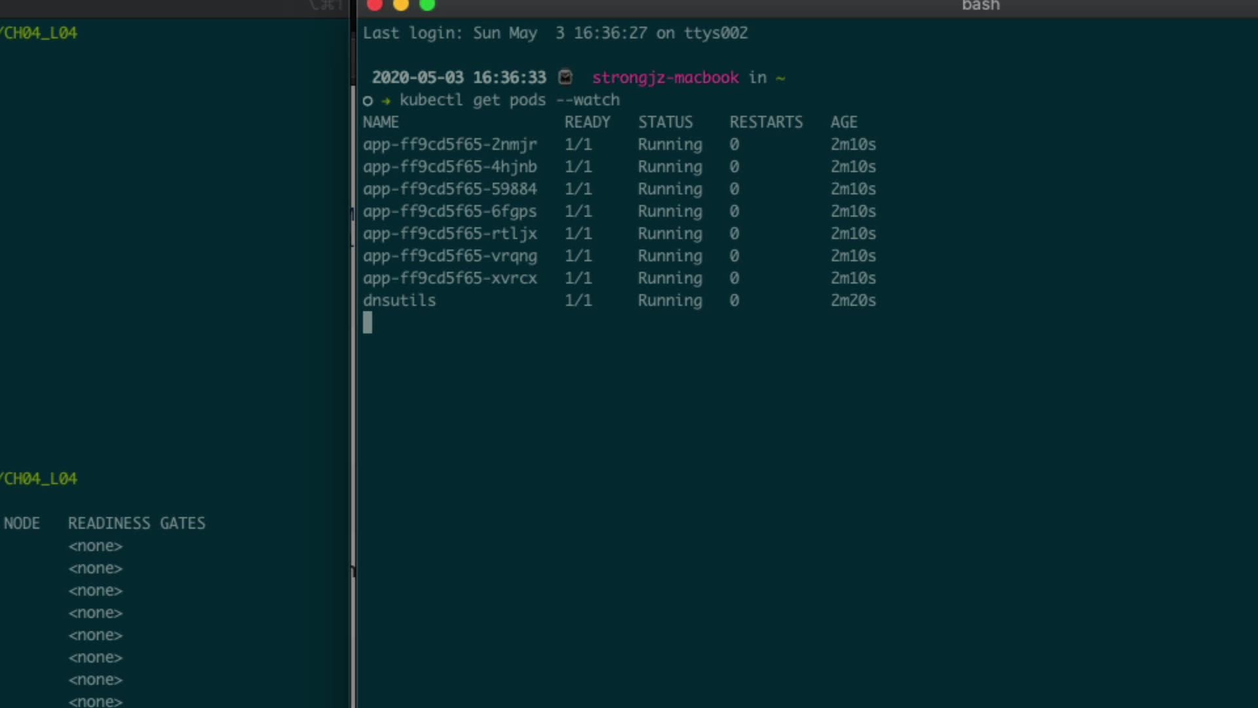Click the STATUS column header
The width and height of the screenshot is (1258, 708).
(665, 122)
